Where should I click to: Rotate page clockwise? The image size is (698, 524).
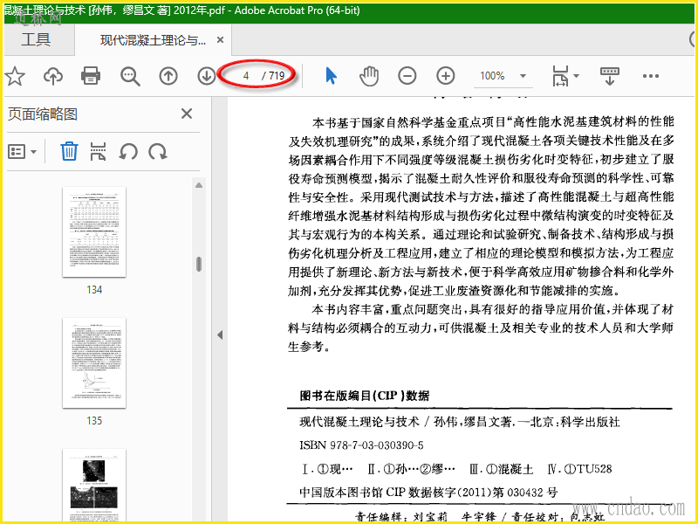pos(158,152)
